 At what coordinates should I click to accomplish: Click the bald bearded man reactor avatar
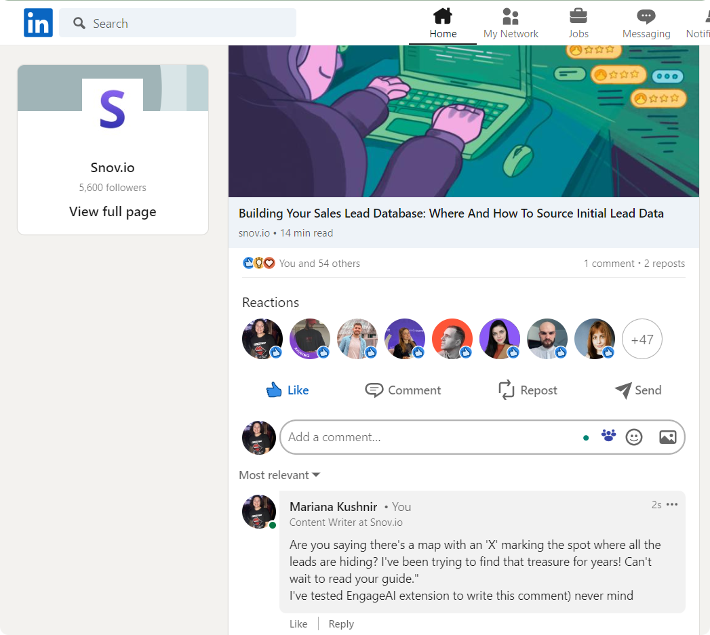click(547, 339)
